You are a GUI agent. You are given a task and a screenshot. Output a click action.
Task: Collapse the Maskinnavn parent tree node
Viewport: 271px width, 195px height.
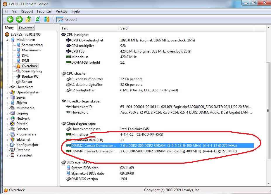[x=7, y=40]
